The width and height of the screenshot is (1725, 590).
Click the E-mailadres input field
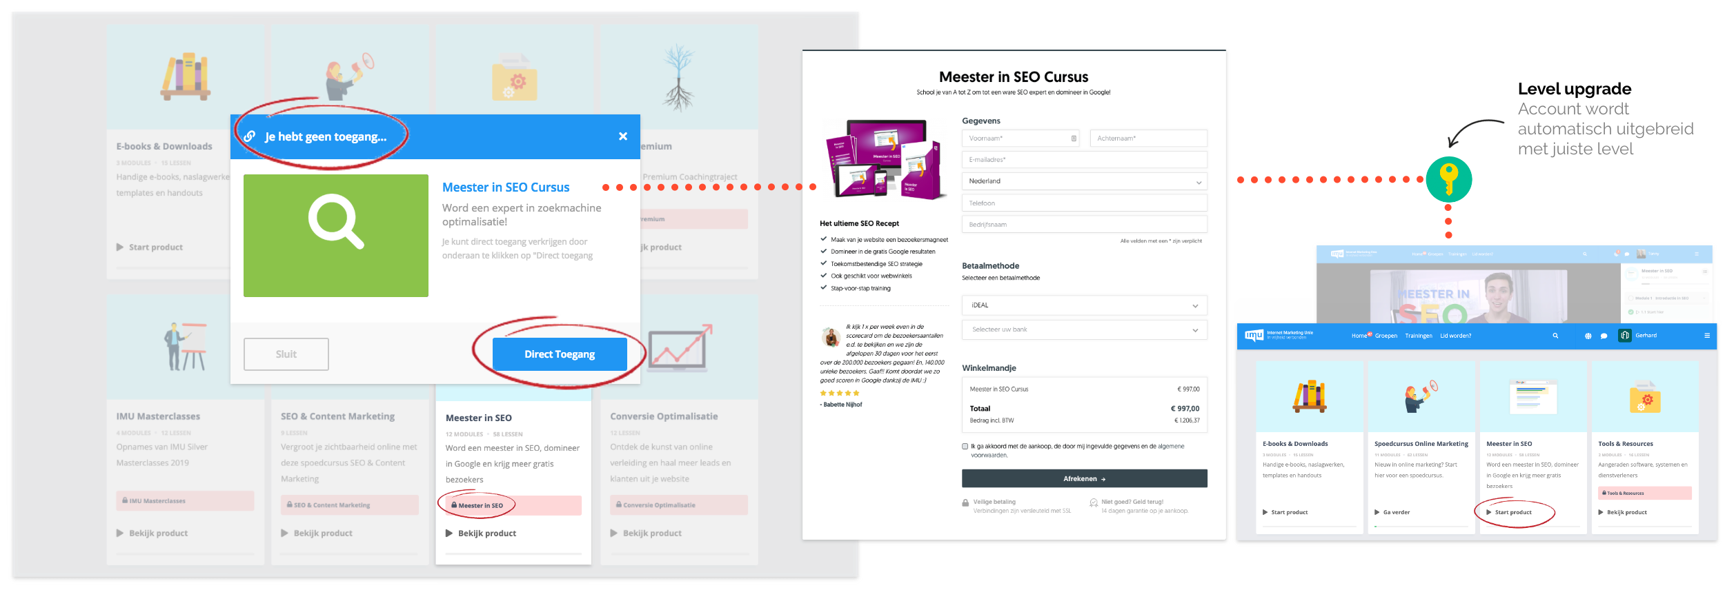(x=1085, y=160)
